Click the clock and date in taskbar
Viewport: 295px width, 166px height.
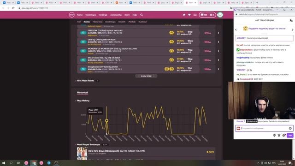click(282, 163)
